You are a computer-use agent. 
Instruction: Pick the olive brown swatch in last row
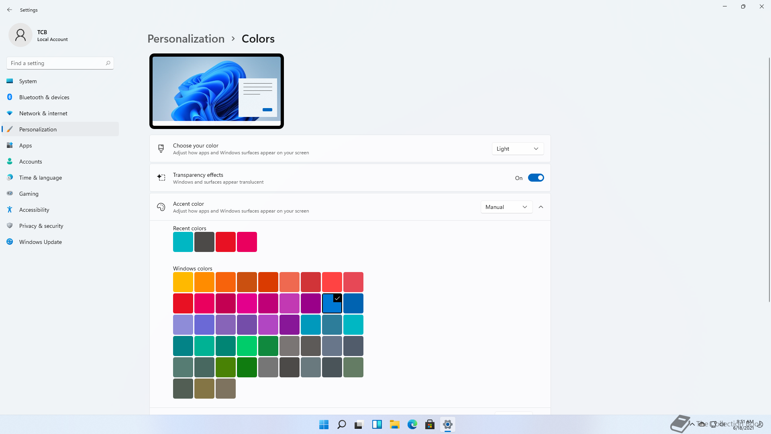point(204,389)
